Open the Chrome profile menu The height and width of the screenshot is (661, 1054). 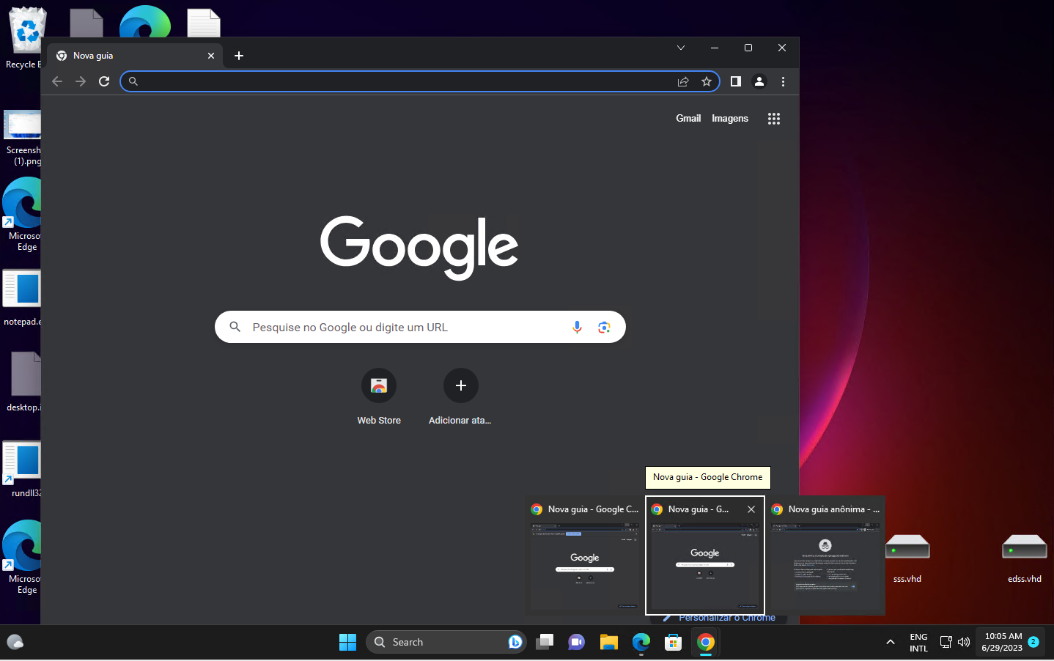coord(759,81)
